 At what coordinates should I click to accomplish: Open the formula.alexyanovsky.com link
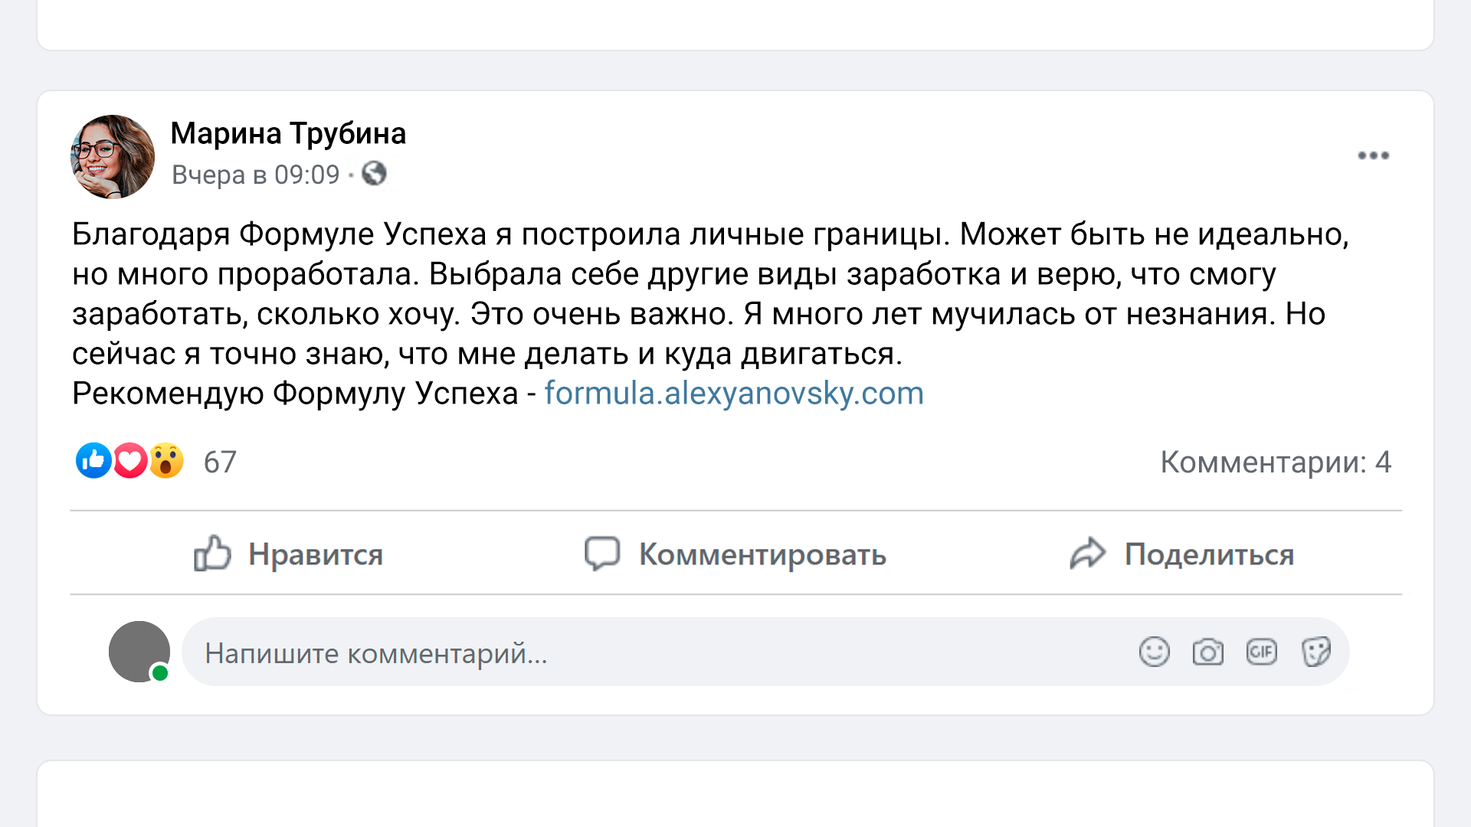coord(733,394)
